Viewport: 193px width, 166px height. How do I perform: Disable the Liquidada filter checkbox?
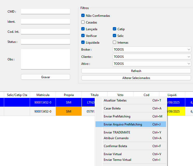click(x=83, y=43)
